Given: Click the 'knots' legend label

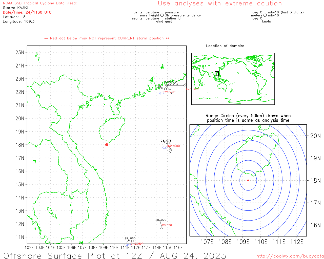Looking at the screenshot, I should tap(267, 21).
